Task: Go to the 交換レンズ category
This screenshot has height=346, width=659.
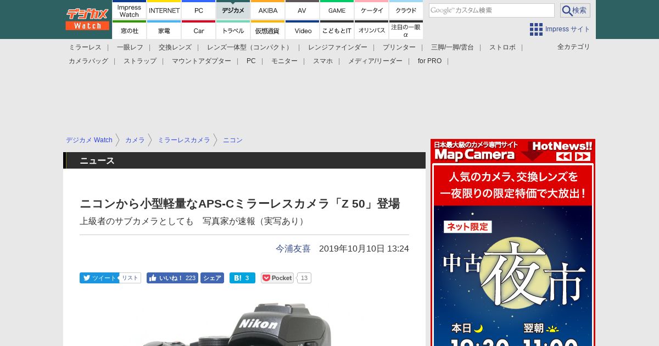Action: pos(175,47)
